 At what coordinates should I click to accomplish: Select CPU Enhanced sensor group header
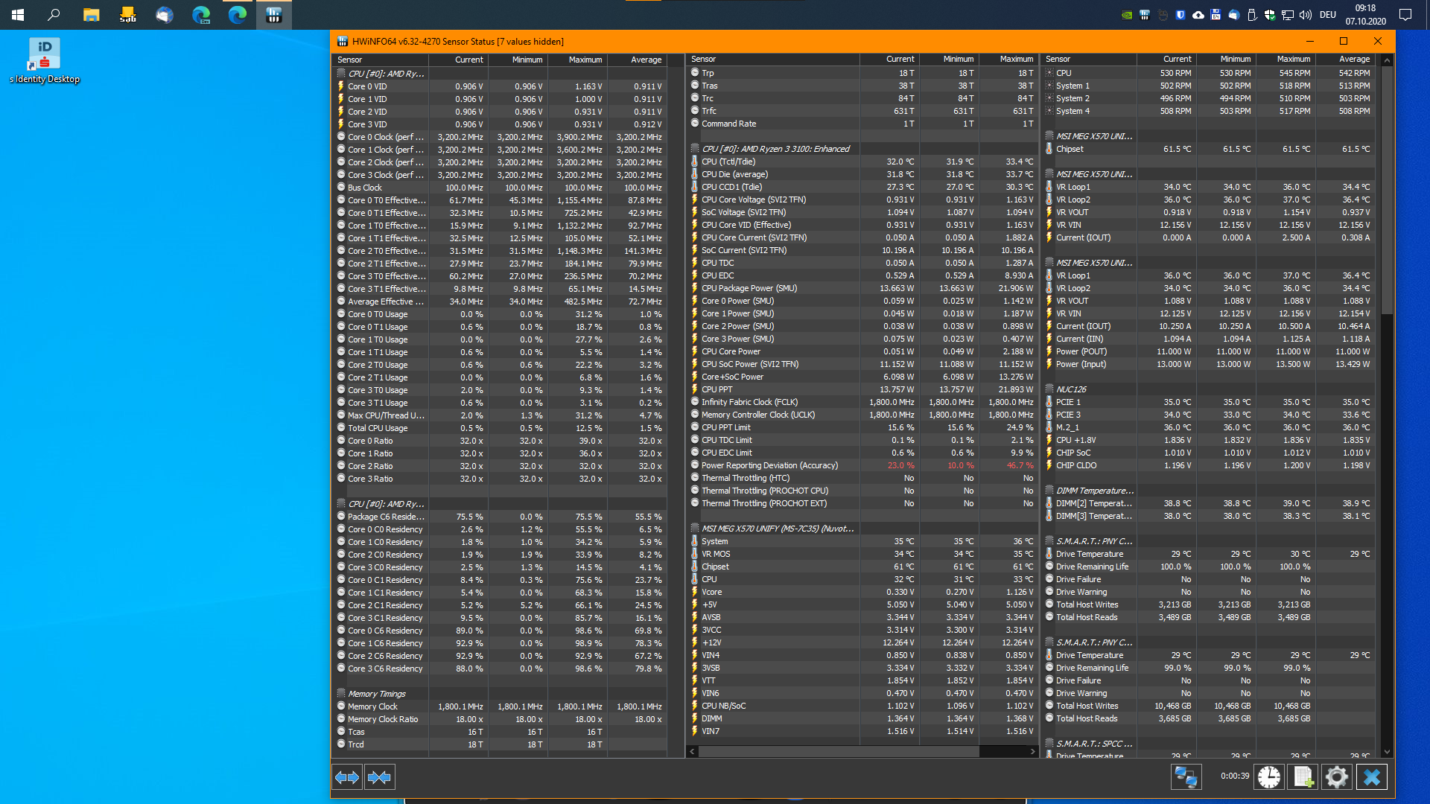coord(775,149)
